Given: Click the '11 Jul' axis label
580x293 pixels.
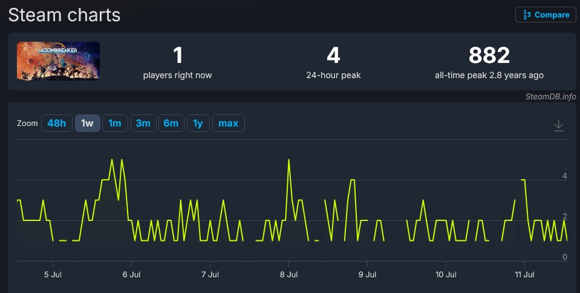Looking at the screenshot, I should click(524, 274).
